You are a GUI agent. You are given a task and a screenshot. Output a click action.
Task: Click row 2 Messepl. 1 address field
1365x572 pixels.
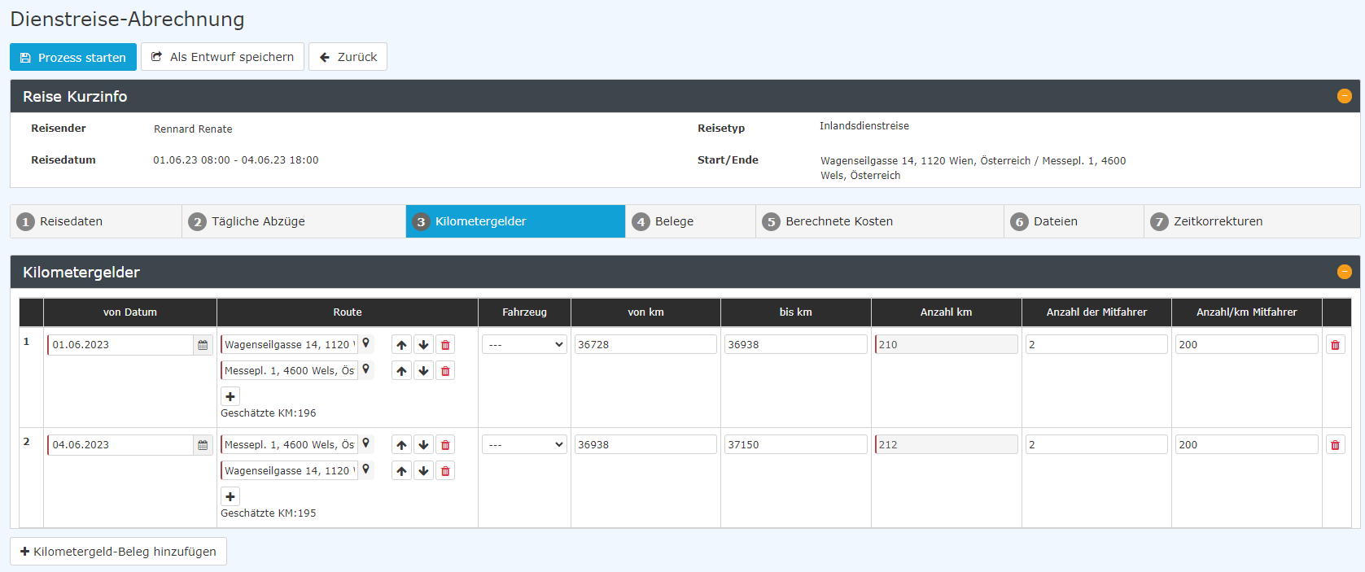(289, 445)
